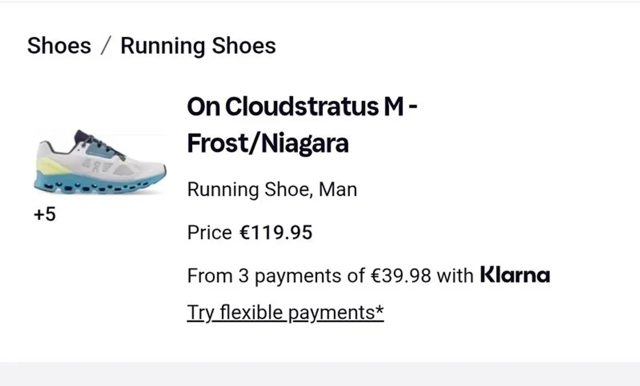This screenshot has height=386, width=640.
Task: Expand the payment plan information
Action: point(285,313)
